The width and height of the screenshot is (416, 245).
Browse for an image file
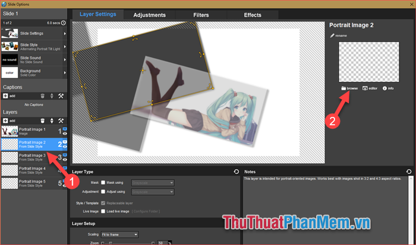(349, 88)
